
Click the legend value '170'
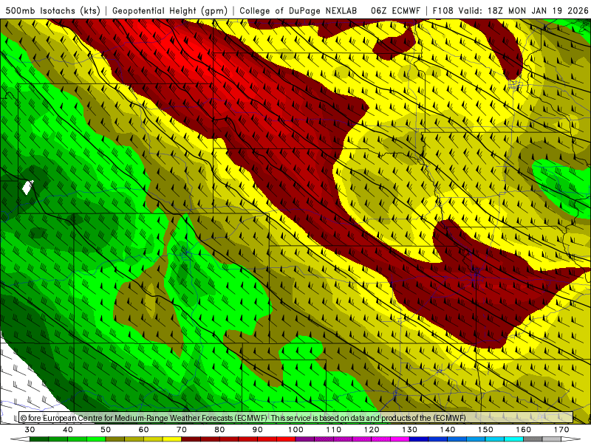pyautogui.click(x=561, y=430)
